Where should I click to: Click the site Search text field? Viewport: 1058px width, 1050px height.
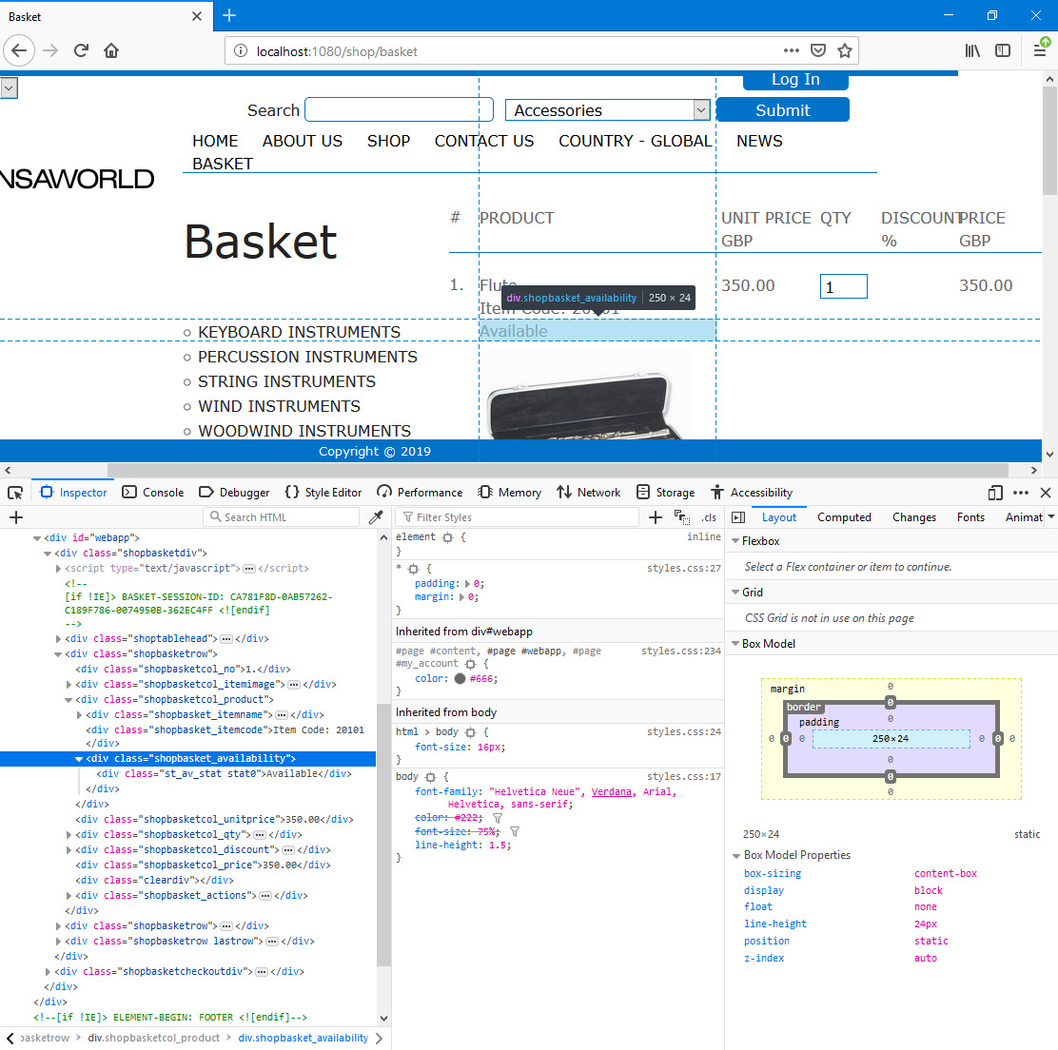[399, 110]
